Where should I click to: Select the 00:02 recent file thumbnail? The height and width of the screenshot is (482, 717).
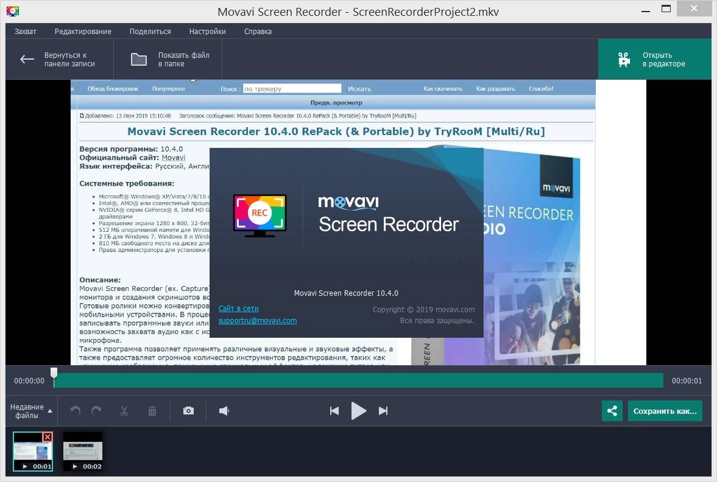pos(83,452)
